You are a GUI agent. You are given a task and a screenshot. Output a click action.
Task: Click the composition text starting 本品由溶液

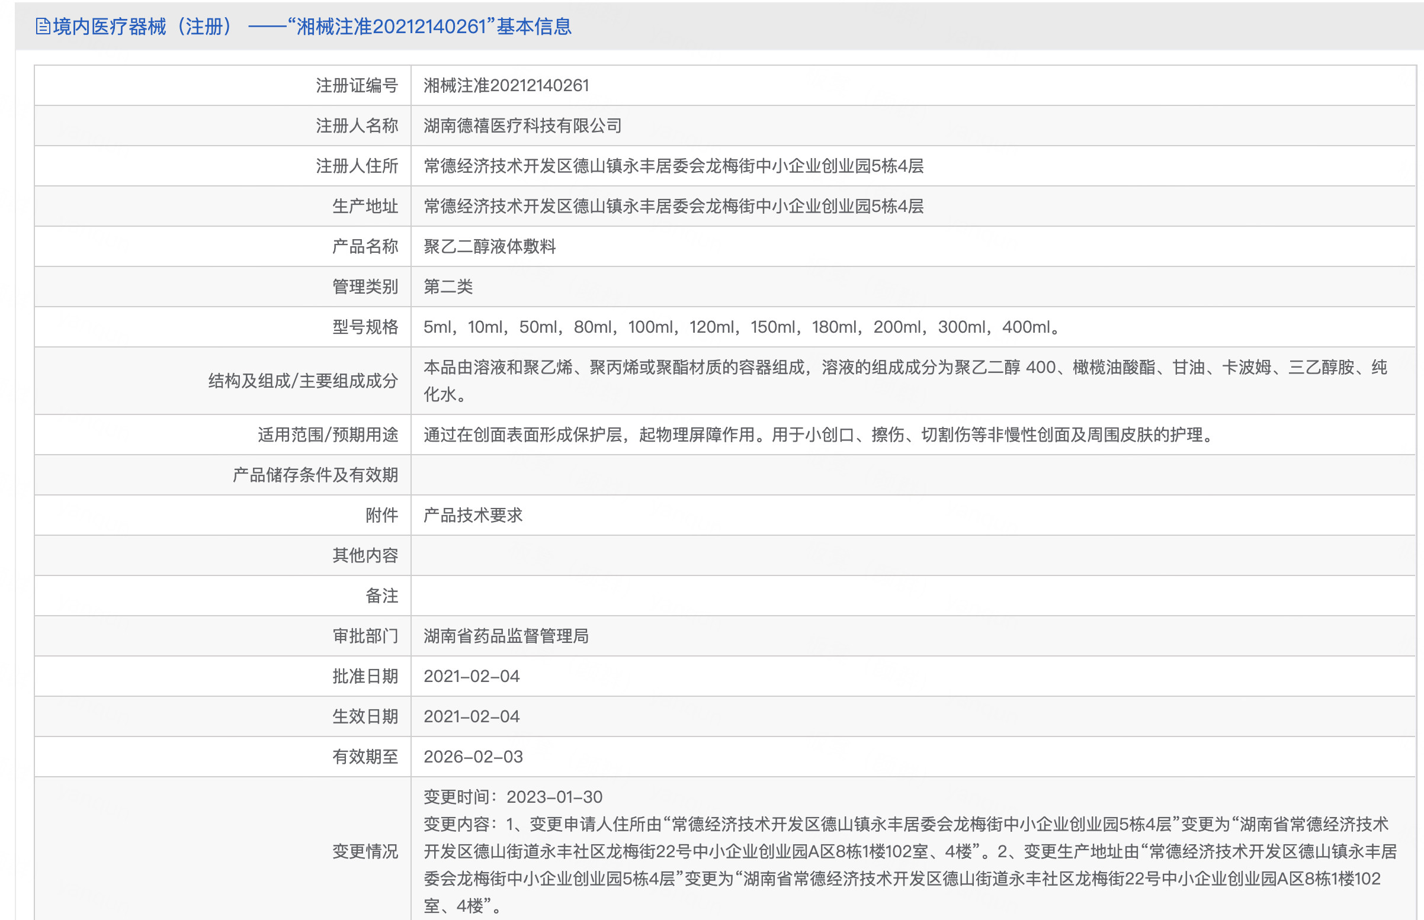(905, 381)
